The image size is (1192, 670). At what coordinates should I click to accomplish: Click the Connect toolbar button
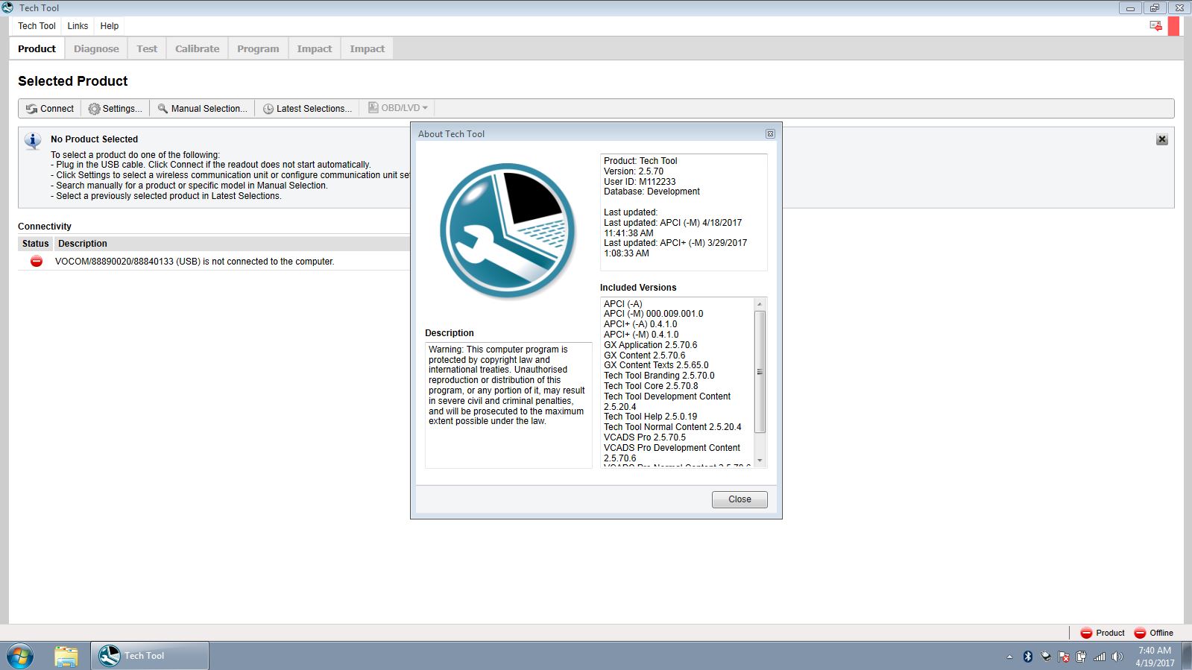click(x=50, y=109)
